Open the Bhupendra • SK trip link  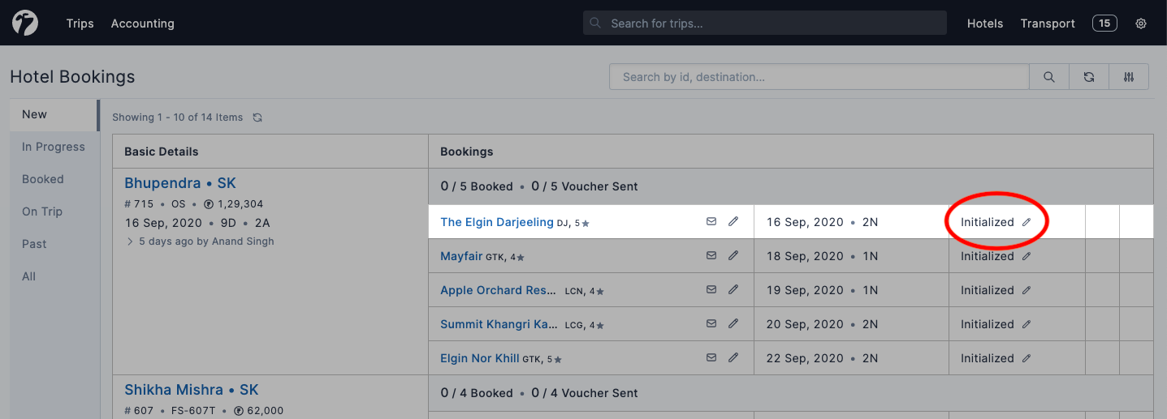180,183
